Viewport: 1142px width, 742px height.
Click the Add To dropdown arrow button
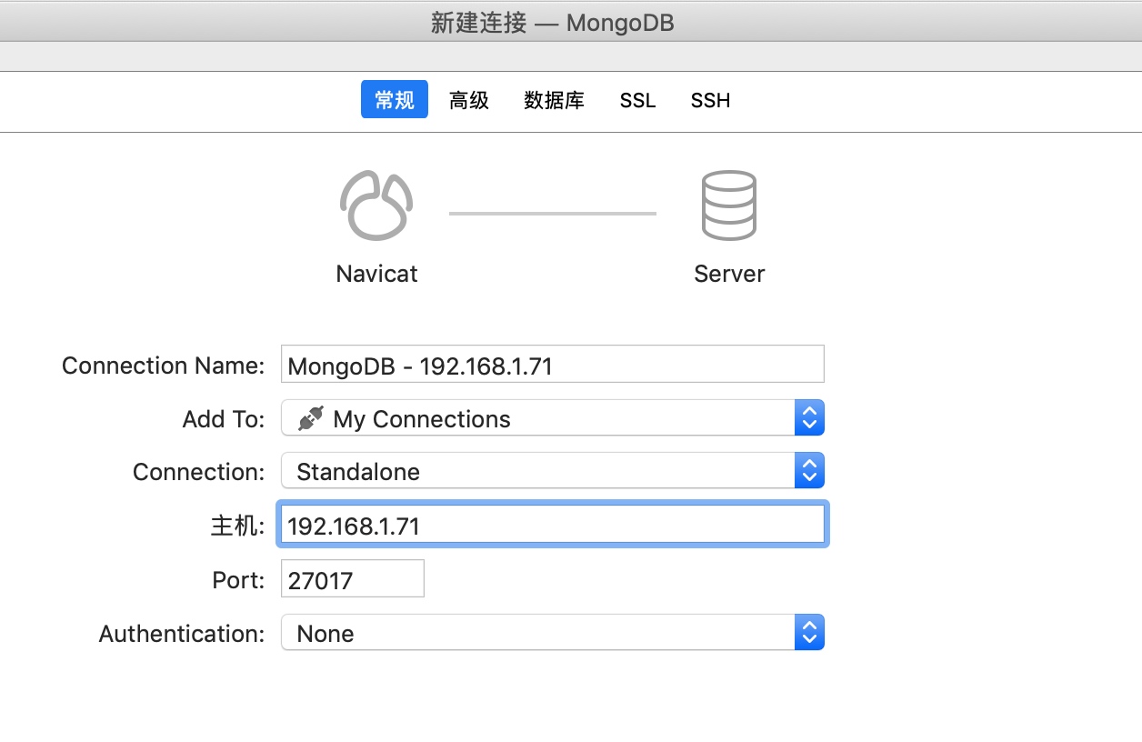point(808,419)
